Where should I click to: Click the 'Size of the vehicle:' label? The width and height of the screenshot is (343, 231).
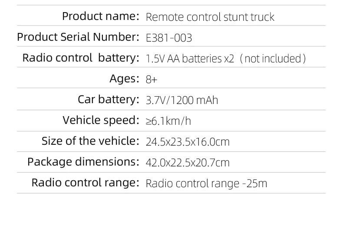90,141
